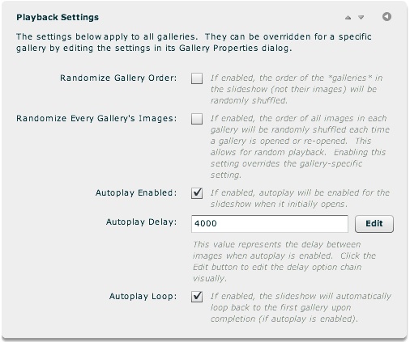Tick Randomize Every Gallery's Images checkbox
This screenshot has height=342, width=410.
pyautogui.click(x=197, y=119)
